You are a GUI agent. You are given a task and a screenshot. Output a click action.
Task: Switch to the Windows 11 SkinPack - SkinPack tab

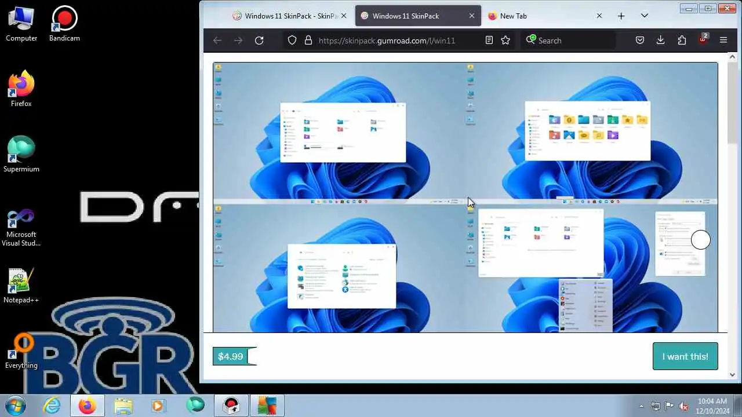coord(284,16)
